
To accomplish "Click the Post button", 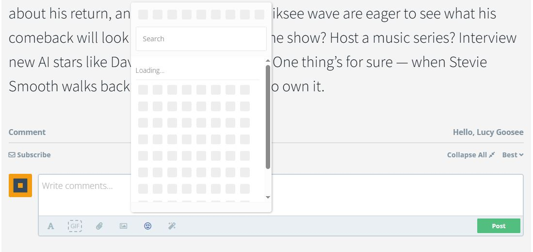I will pyautogui.click(x=499, y=226).
